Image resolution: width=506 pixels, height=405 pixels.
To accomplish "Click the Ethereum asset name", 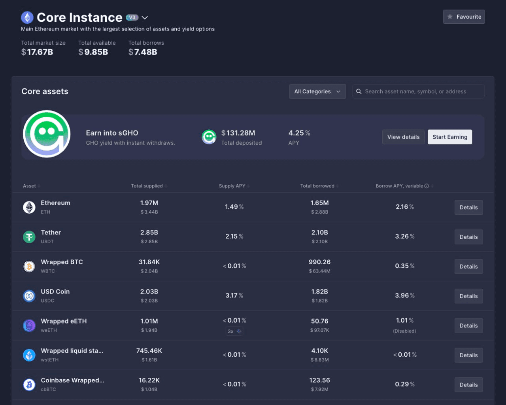I will click(x=55, y=203).
